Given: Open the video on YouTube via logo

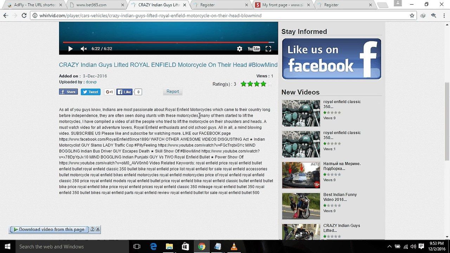Looking at the screenshot, I should pyautogui.click(x=254, y=49).
